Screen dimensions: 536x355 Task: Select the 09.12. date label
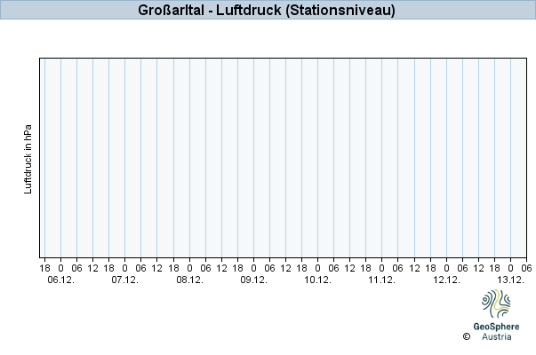click(x=253, y=280)
